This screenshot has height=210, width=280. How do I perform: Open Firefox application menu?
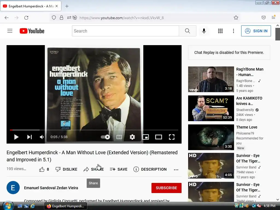(x=273, y=17)
